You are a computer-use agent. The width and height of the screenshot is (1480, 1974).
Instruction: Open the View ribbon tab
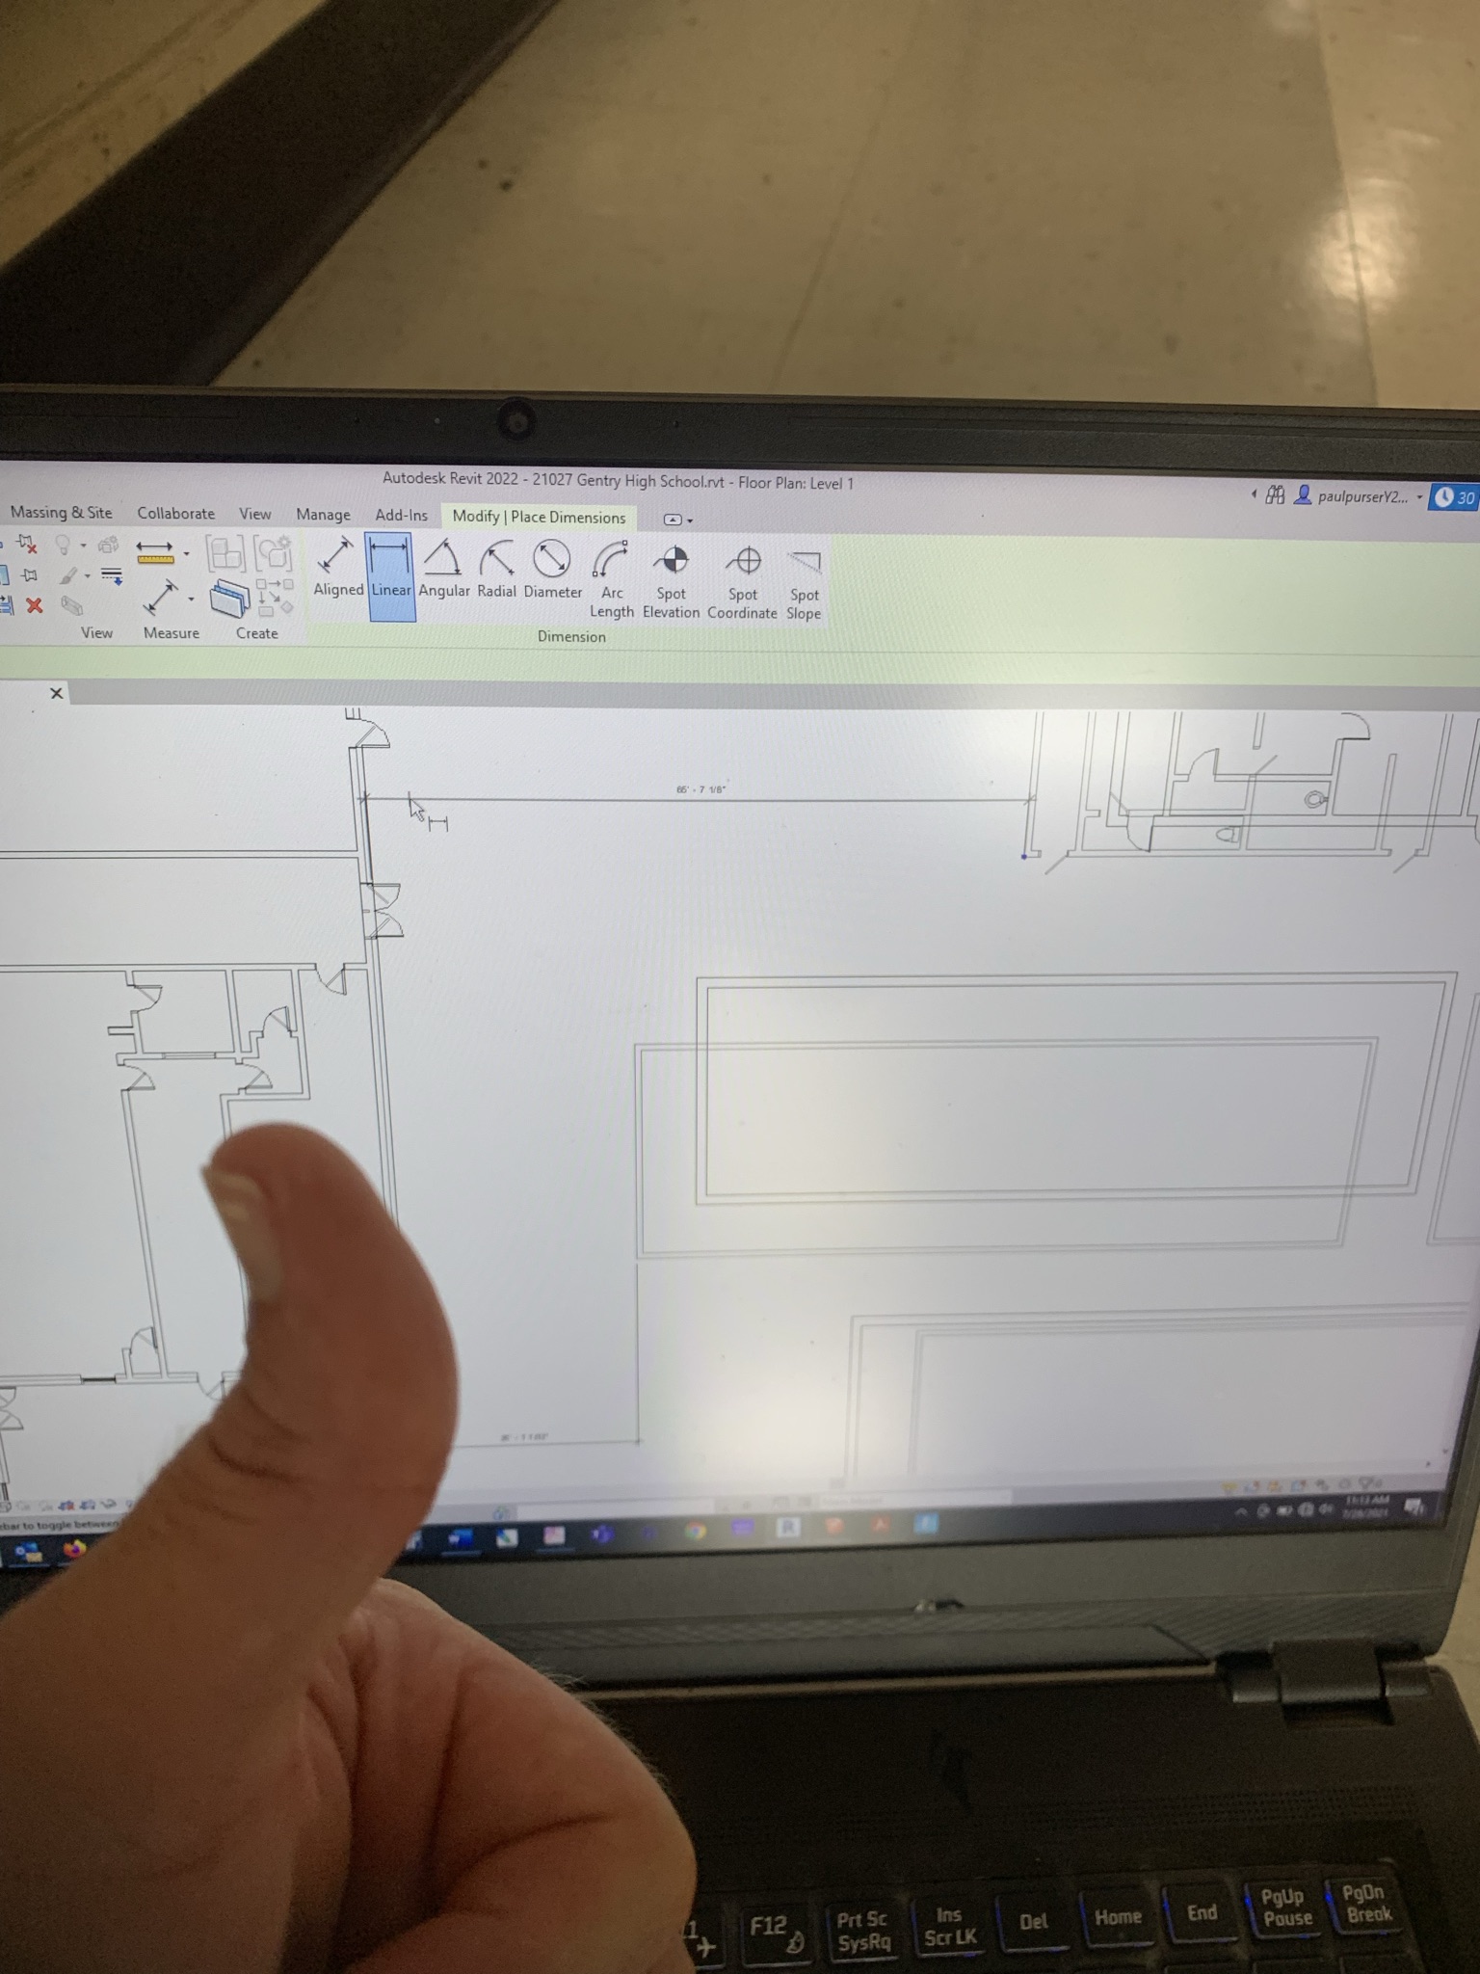[254, 515]
